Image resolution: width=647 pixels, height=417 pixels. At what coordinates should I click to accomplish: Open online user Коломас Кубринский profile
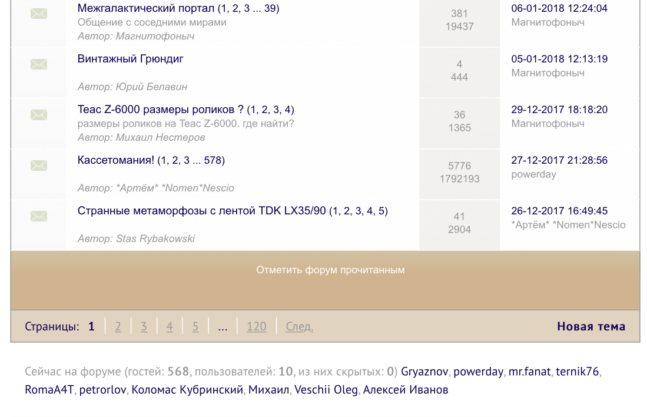click(x=187, y=390)
